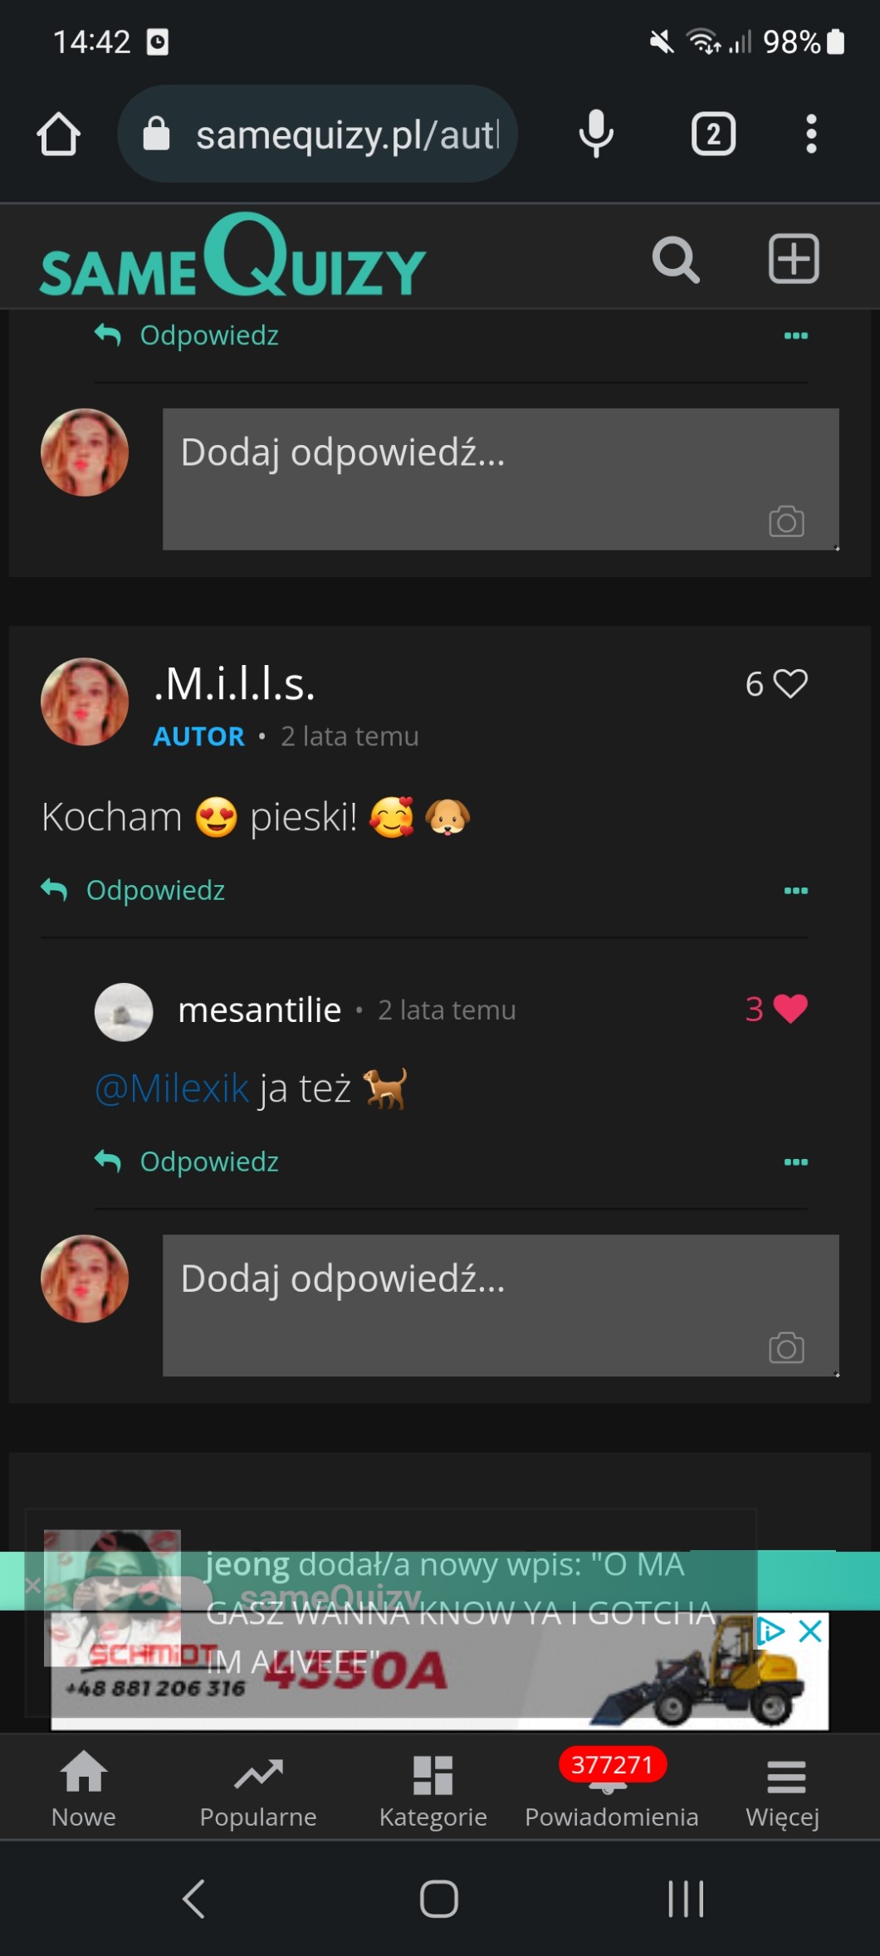Open the SameQuizy search icon
The height and width of the screenshot is (1956, 880).
click(675, 261)
